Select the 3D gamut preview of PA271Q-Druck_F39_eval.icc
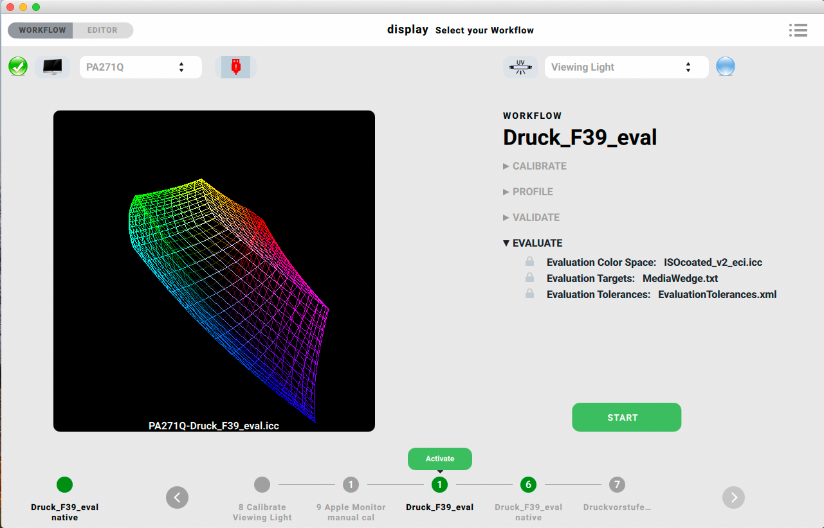The width and height of the screenshot is (824, 528). point(214,270)
